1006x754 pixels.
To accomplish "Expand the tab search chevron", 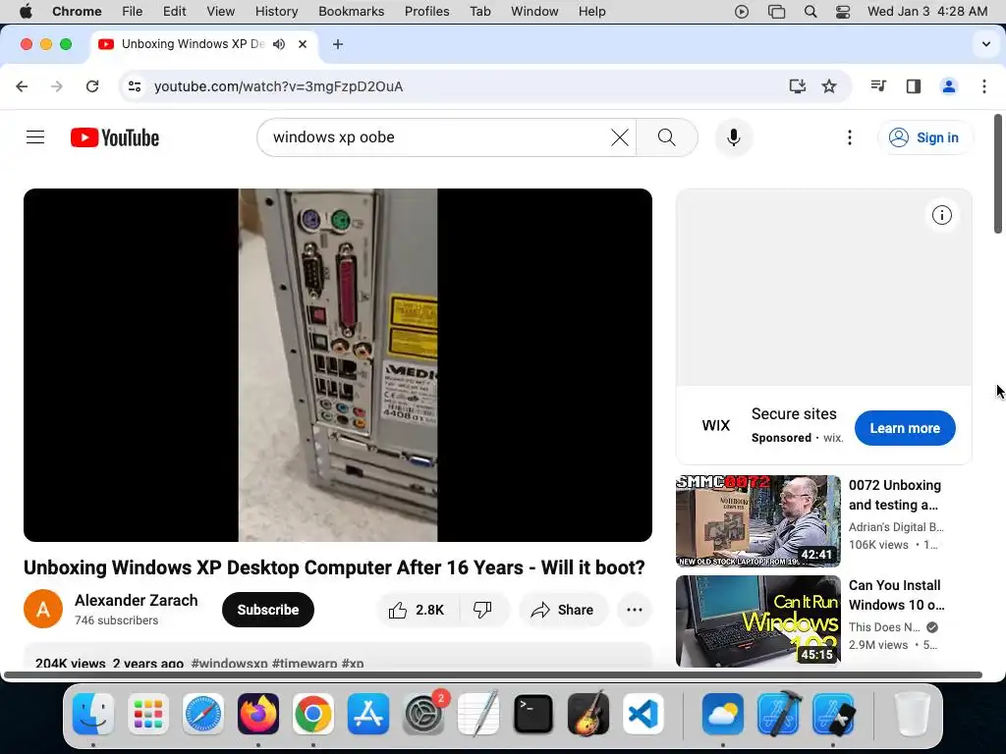I will click(985, 44).
